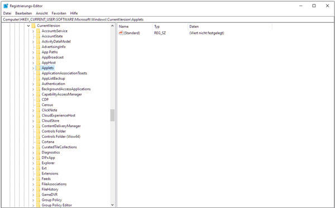
Task: Expand the CloudStore key
Action: 33,121
